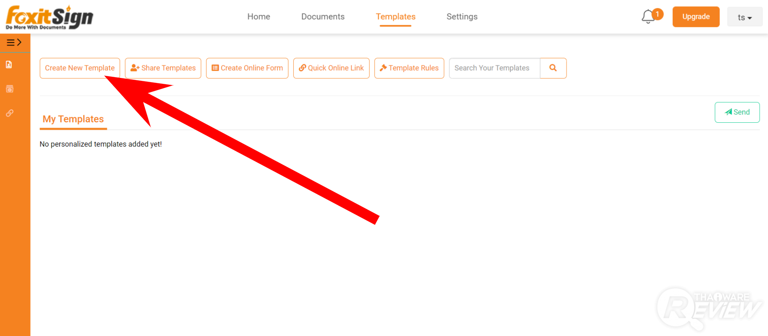Image resolution: width=768 pixels, height=336 pixels.
Task: Switch to the My Templates tab
Action: 73,119
